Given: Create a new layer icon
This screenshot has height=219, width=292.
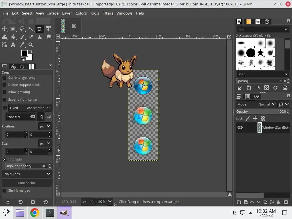Looking at the screenshot, I should (x=239, y=202).
